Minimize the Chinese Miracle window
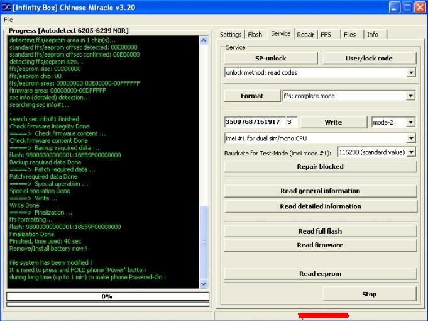The height and width of the screenshot is (321, 428). (x=394, y=8)
